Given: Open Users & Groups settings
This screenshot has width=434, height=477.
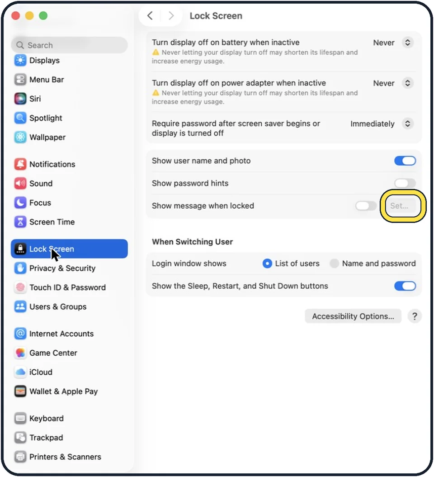Looking at the screenshot, I should point(69,307).
